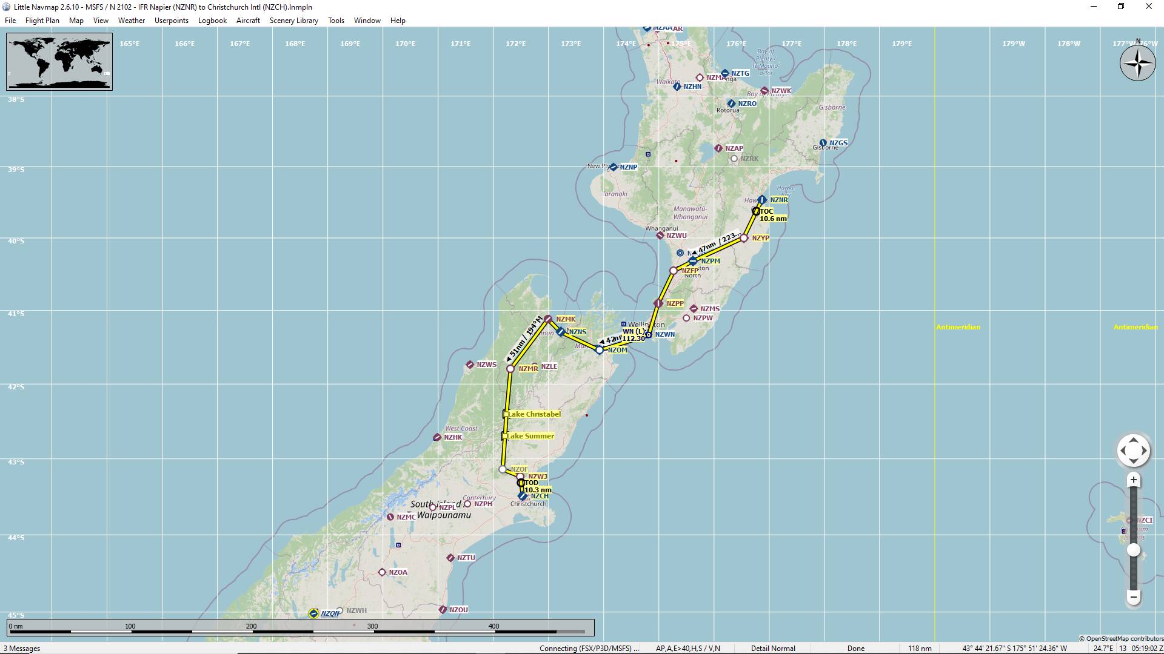Image resolution: width=1164 pixels, height=654 pixels.
Task: Expand the Logbook menu
Action: 212,20
